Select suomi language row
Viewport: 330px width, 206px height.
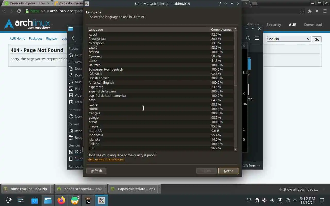point(161,109)
